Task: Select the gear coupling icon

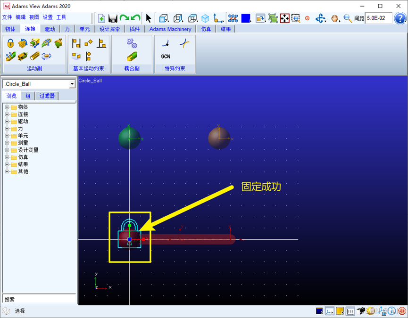Action: (x=132, y=43)
